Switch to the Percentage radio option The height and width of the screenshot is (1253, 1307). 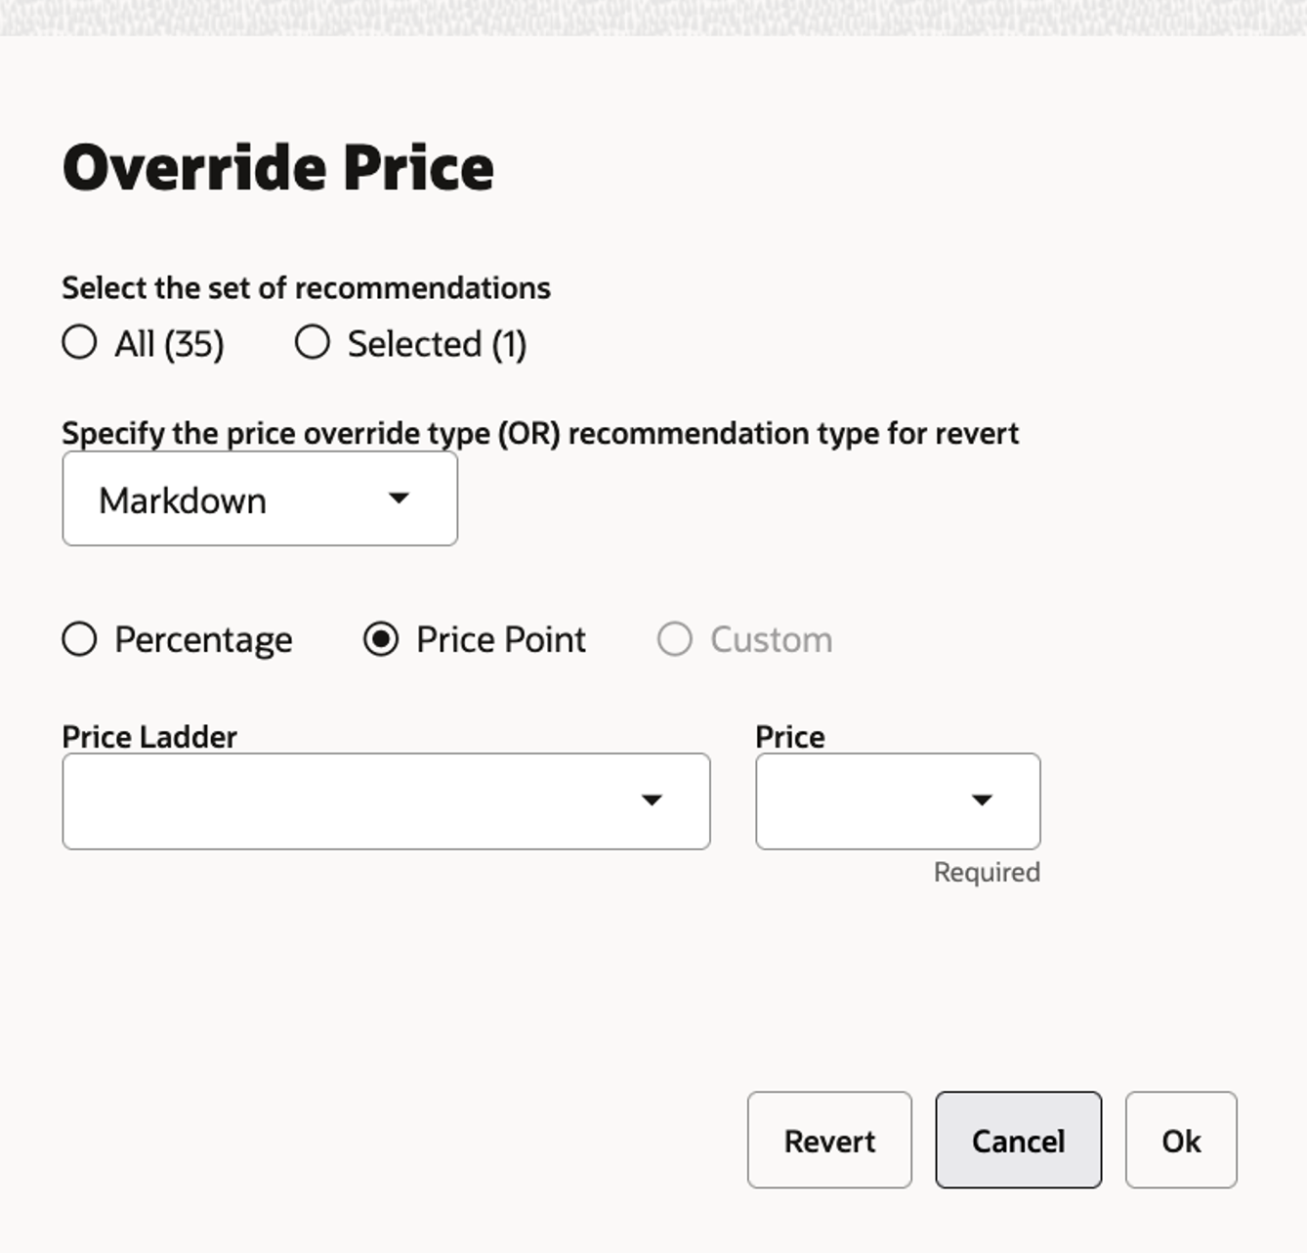[x=79, y=639]
